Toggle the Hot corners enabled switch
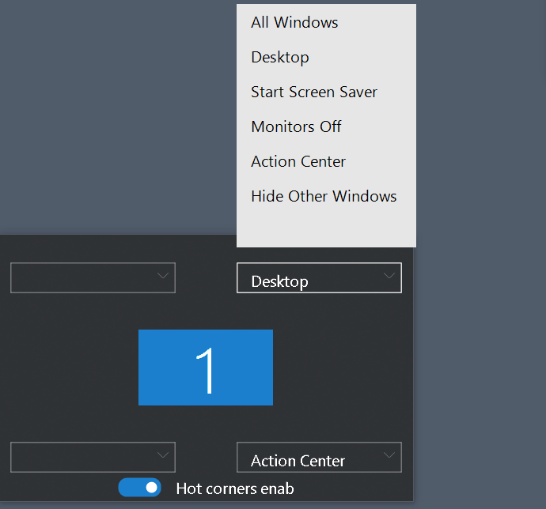 click(x=139, y=488)
